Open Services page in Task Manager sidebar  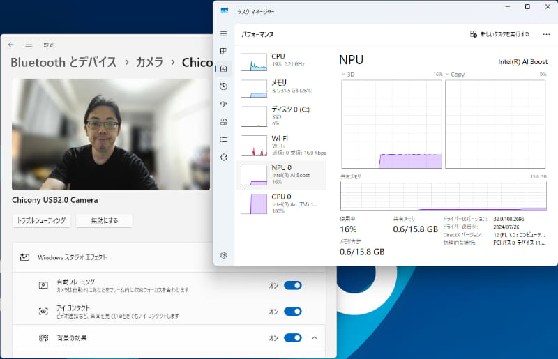point(223,157)
